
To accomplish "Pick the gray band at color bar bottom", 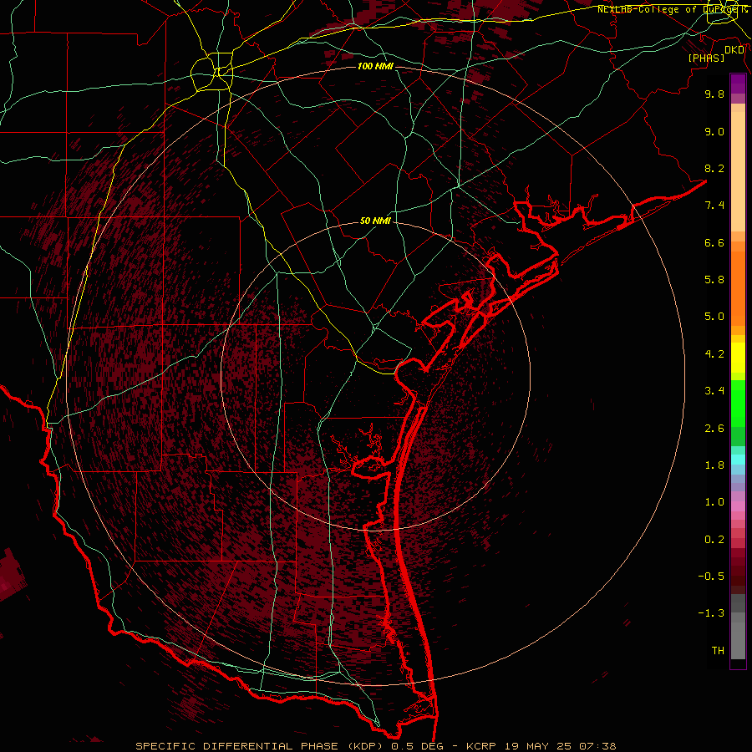I will (x=738, y=640).
